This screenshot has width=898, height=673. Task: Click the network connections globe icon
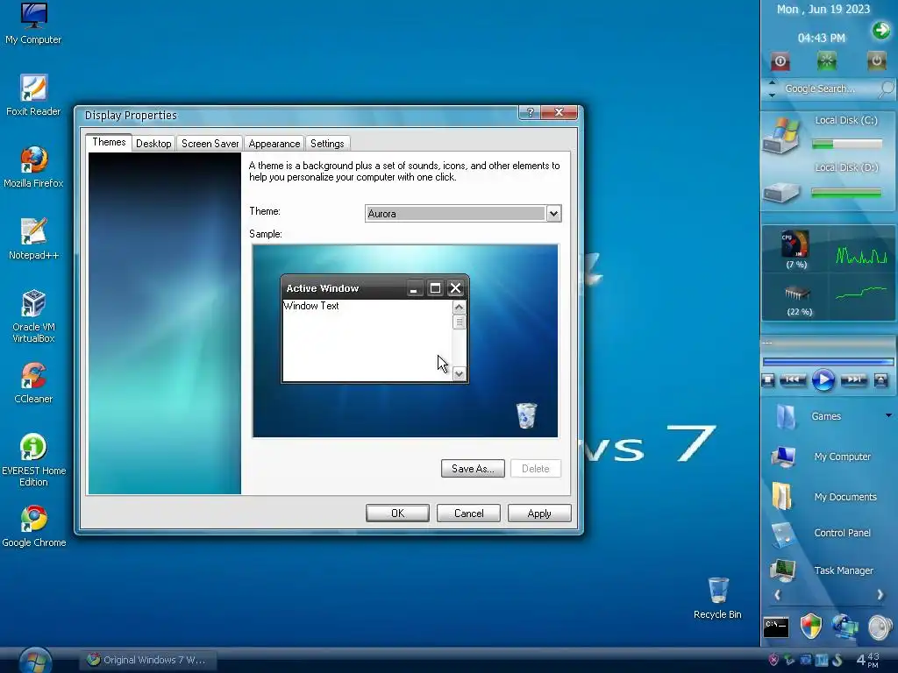845,627
